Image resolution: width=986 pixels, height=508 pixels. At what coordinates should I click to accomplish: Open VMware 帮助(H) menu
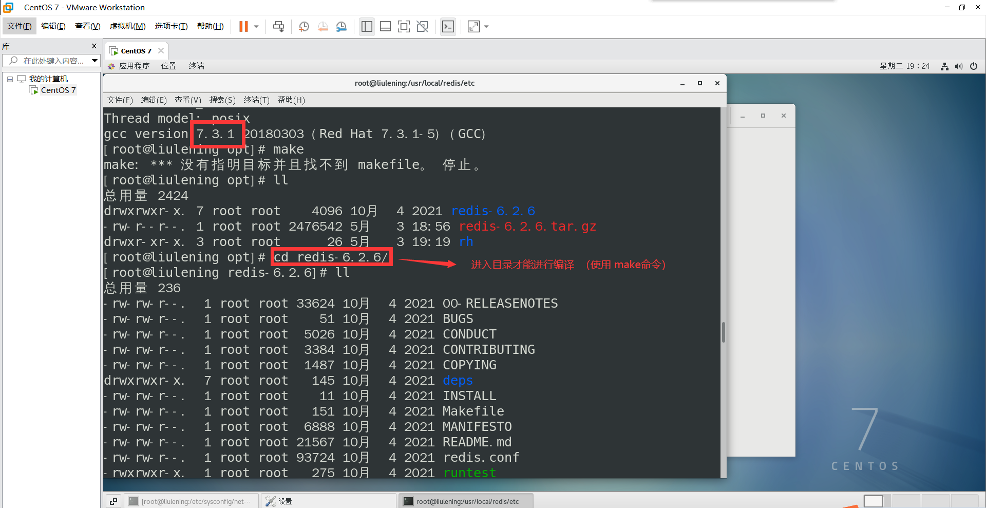(210, 26)
